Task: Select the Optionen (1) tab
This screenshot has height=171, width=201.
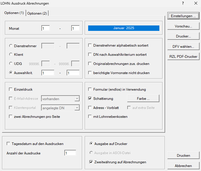Action: click(14, 13)
